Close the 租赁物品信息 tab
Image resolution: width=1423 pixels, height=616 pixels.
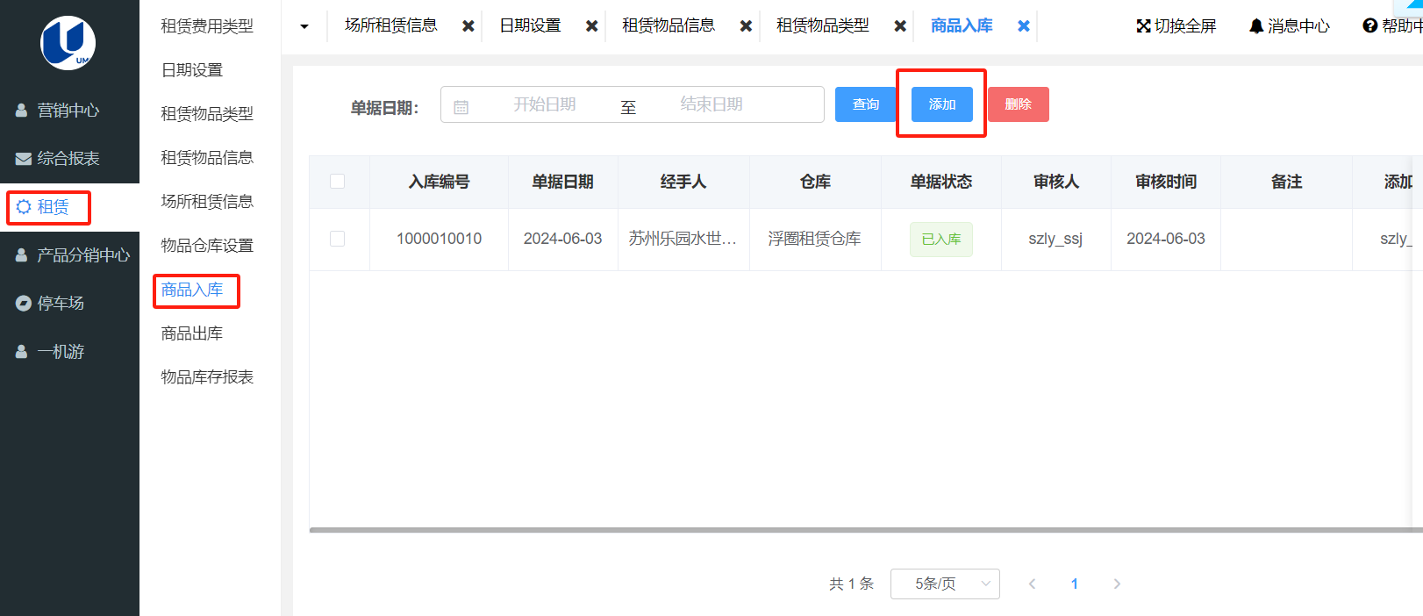[x=746, y=26]
